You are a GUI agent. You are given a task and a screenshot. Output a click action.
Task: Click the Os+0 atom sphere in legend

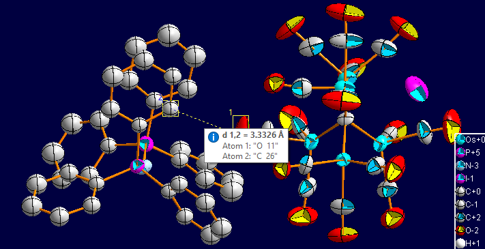461,139
